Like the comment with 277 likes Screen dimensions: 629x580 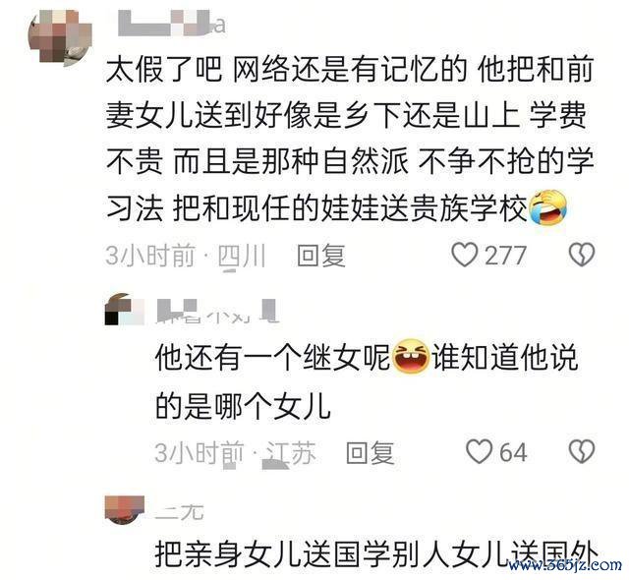click(465, 255)
